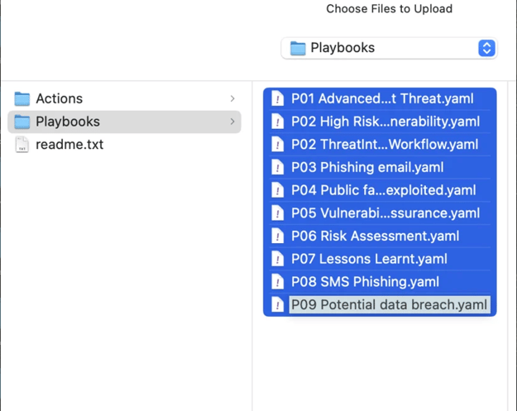
Task: Click the blue up-down arrows of location popup
Action: tap(486, 48)
